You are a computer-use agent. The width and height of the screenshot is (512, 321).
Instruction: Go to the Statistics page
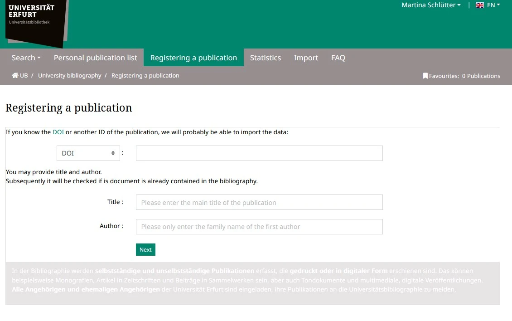tap(266, 58)
